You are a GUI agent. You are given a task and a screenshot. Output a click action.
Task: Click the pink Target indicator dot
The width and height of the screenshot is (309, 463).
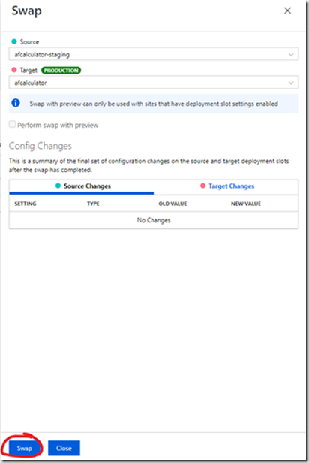[13, 70]
